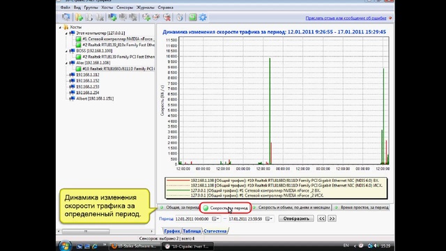Switch to 10-Strike Software taskbar window
Image resolution: width=446 pixels, height=251 pixels.
(x=134, y=246)
